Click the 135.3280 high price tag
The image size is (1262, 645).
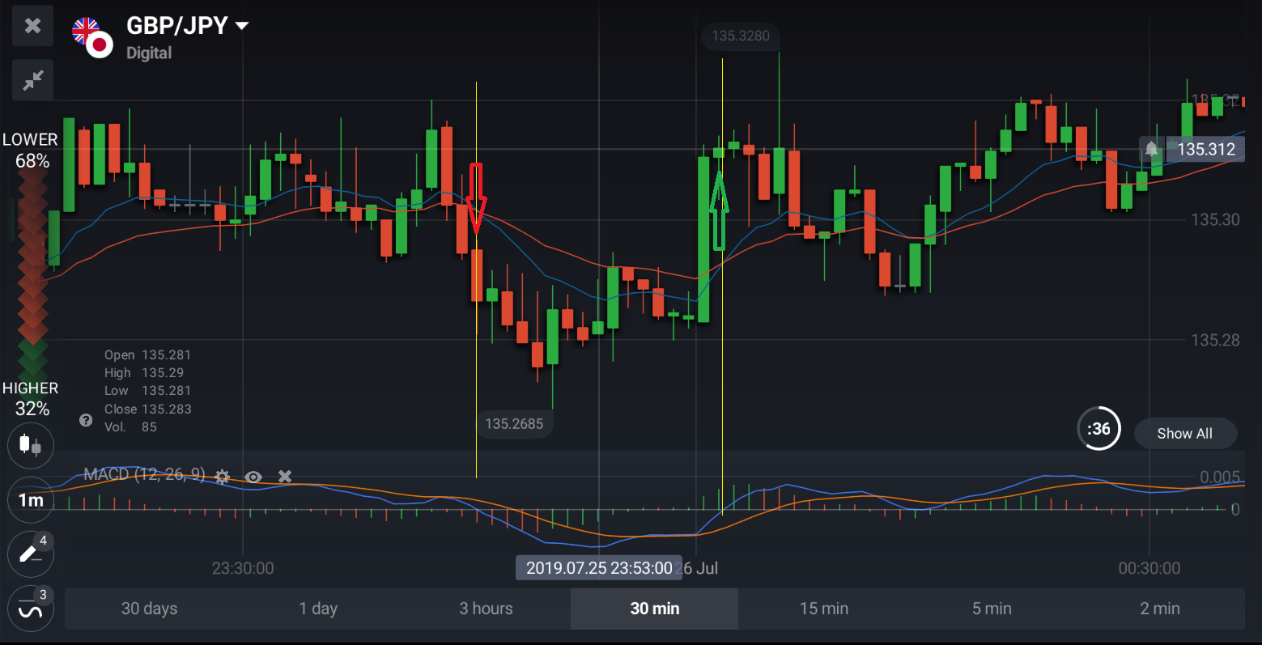pyautogui.click(x=741, y=36)
